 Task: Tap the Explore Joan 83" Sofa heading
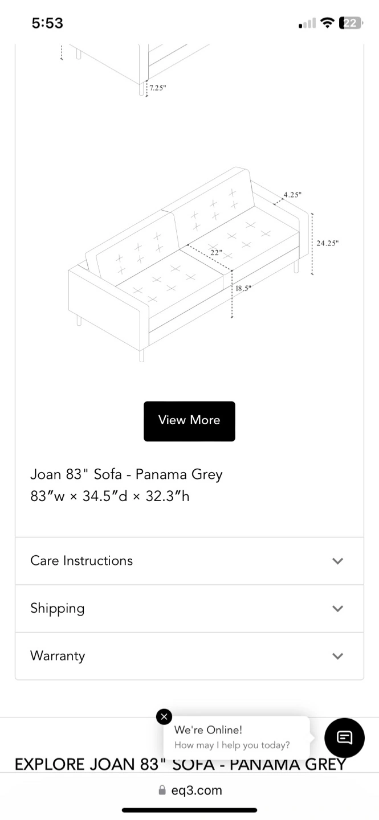(180, 764)
